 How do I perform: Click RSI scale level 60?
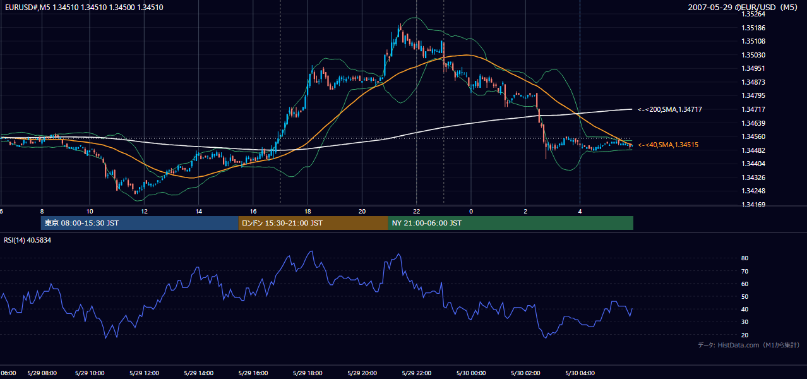point(744,284)
